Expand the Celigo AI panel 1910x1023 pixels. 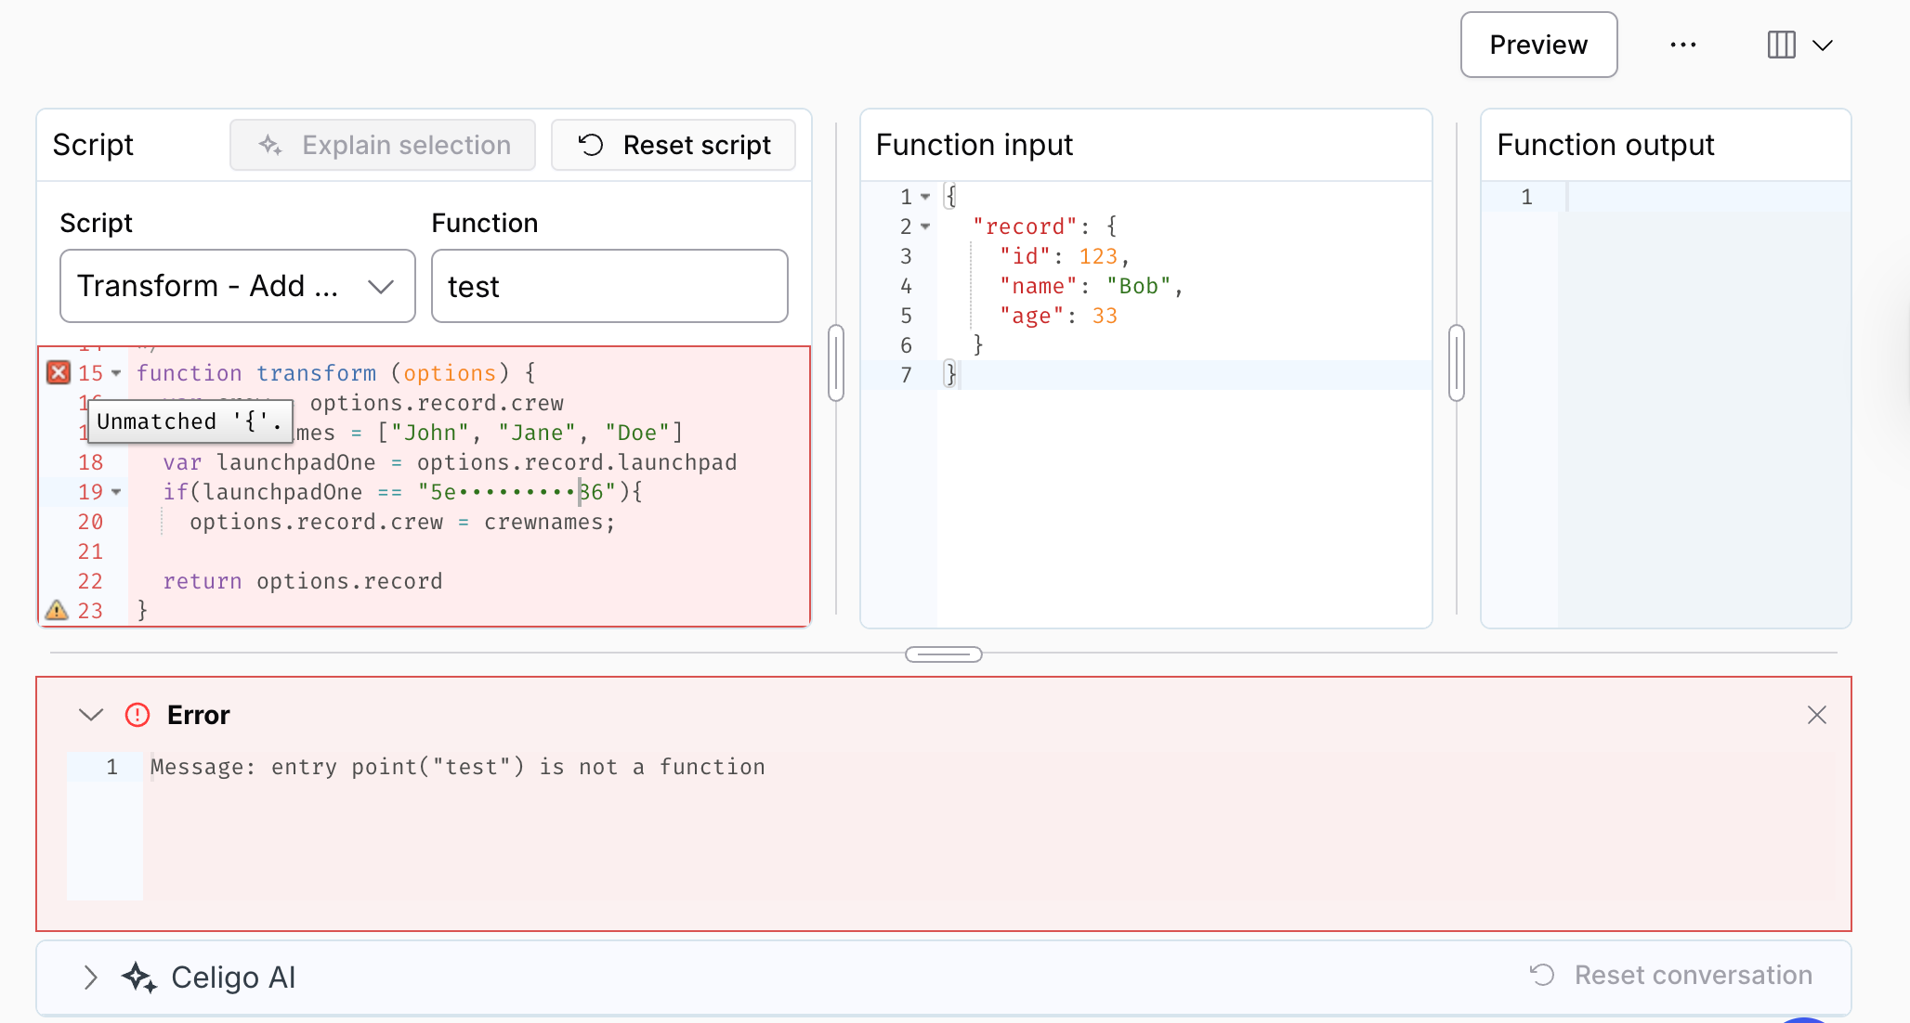[x=90, y=978]
